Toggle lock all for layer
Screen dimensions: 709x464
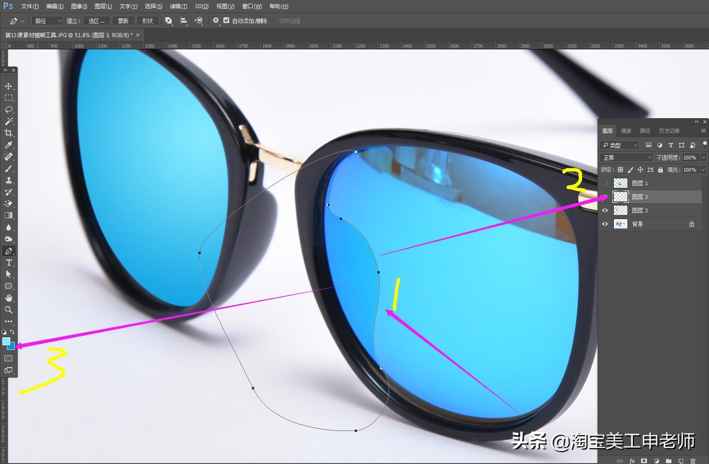pyautogui.click(x=661, y=170)
